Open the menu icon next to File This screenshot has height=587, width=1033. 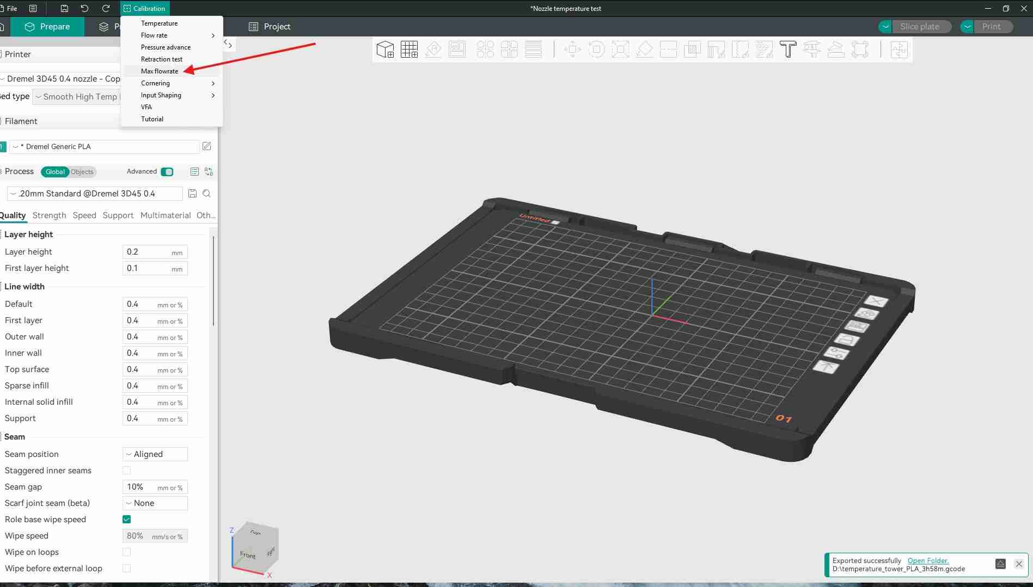point(33,8)
